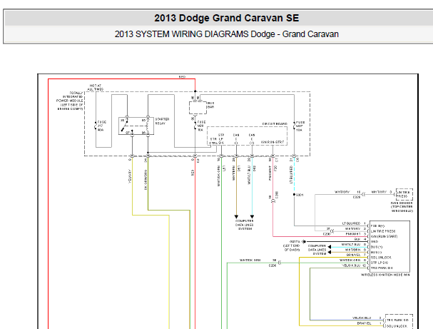This screenshot has height=329, width=433.
Task: Click the BUS BAR label
Action: (210, 105)
